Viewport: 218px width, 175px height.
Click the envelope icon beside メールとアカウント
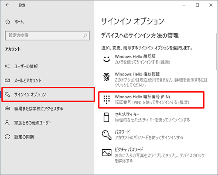7,80
